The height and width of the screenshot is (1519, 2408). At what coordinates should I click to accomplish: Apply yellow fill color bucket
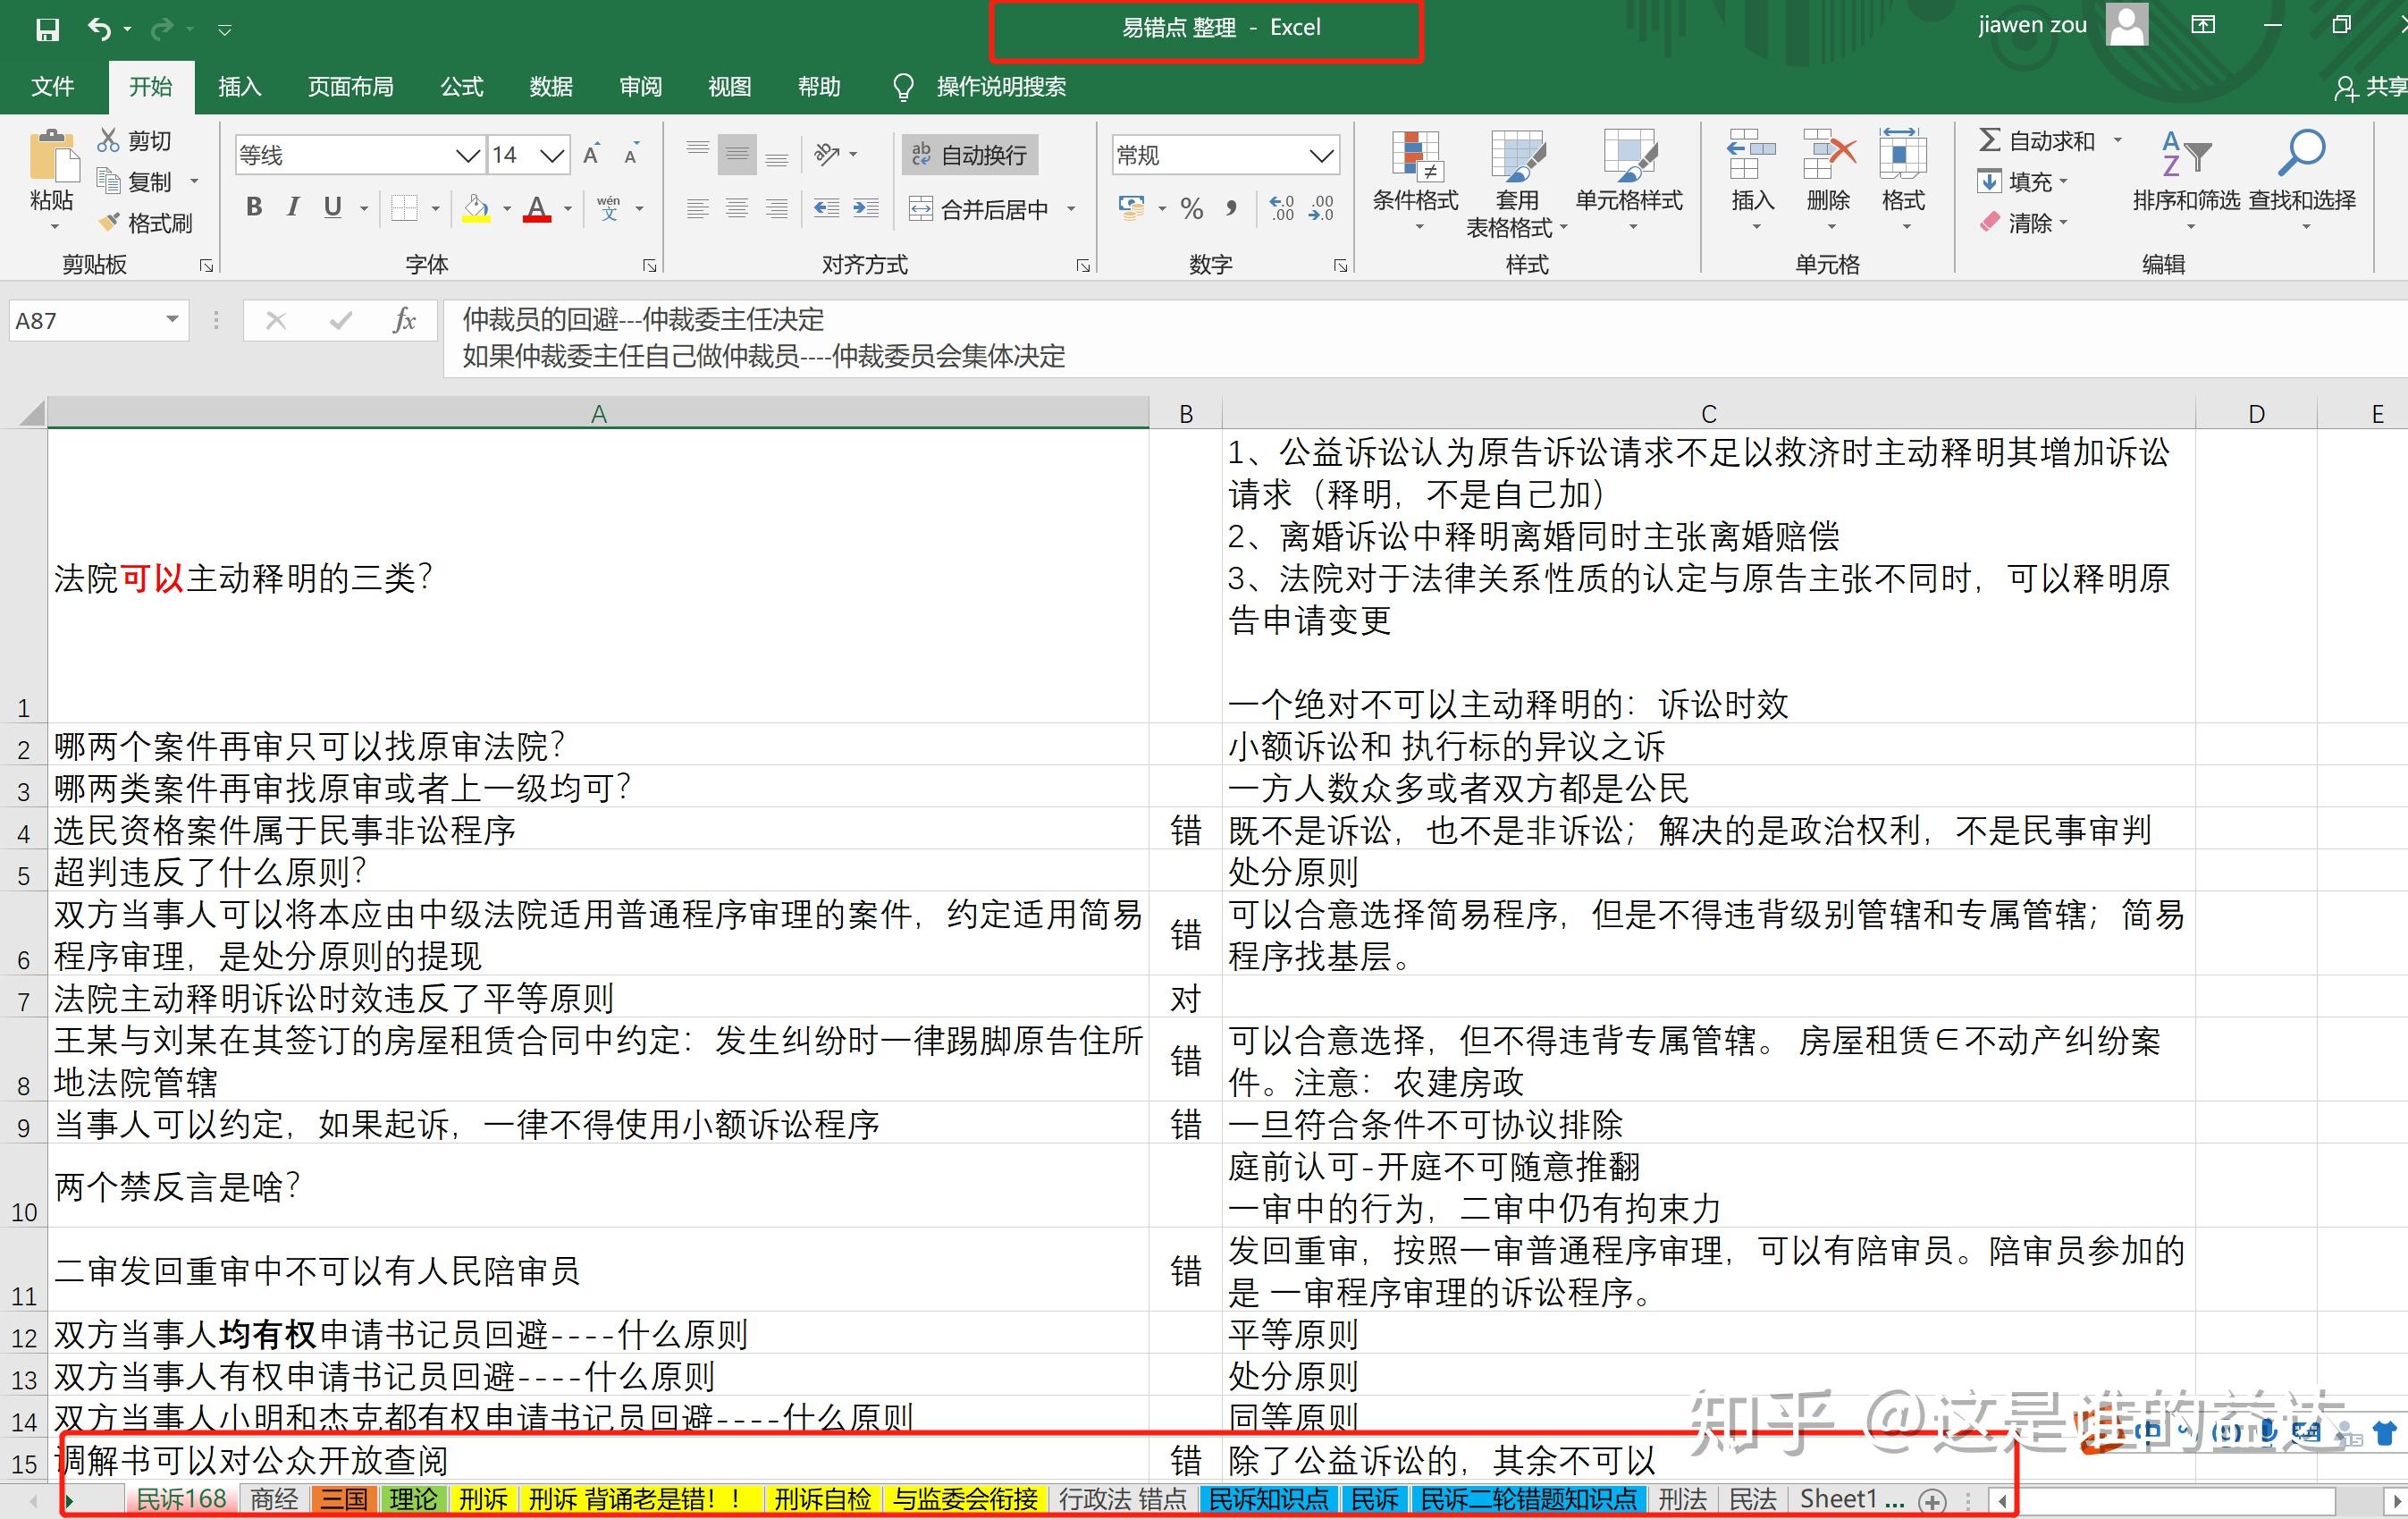(476, 208)
